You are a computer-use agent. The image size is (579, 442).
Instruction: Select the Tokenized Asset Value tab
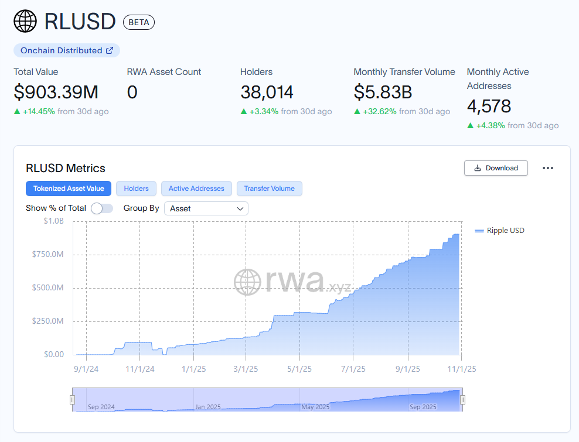coord(68,189)
